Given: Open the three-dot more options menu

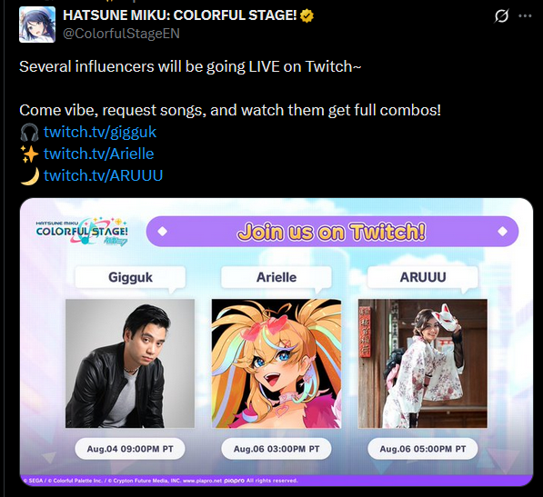Looking at the screenshot, I should (525, 16).
